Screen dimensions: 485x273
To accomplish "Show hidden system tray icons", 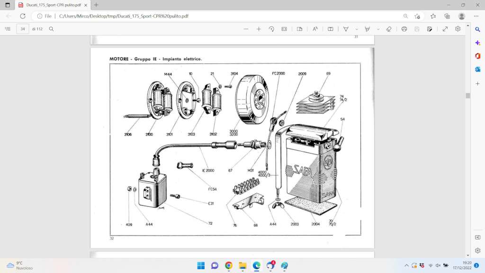I will (x=406, y=265).
